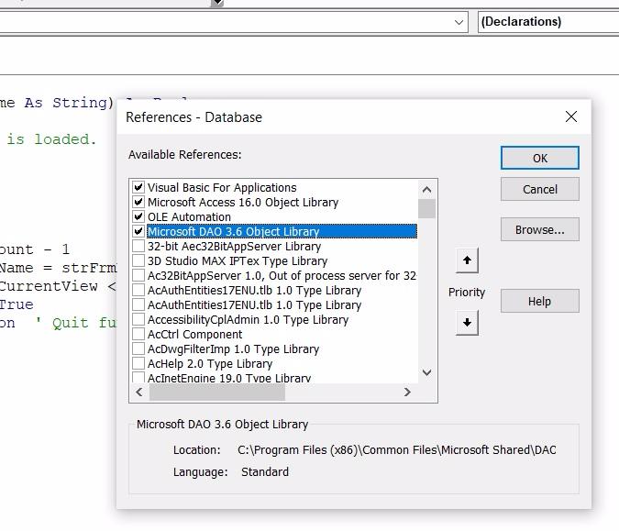619x531 pixels.
Task: Select the Microsoft DAO 3.6 Object Library row
Action: point(282,231)
